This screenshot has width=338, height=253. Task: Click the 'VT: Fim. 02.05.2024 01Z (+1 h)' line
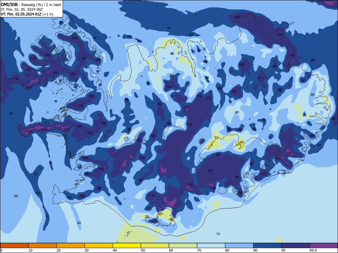[27, 14]
